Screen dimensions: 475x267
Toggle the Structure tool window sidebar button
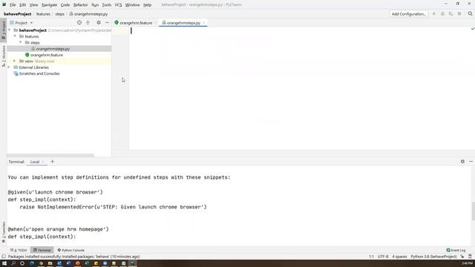[x=4, y=56]
